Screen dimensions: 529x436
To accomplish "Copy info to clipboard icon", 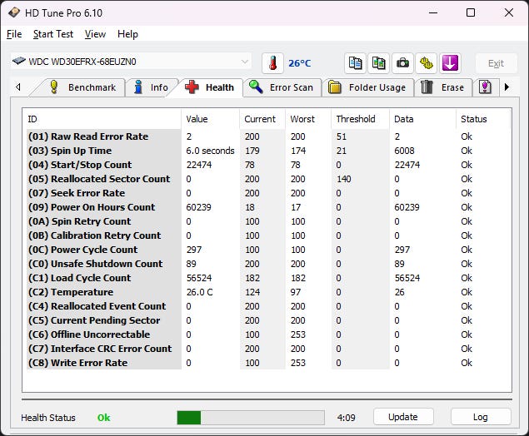I will (355, 63).
